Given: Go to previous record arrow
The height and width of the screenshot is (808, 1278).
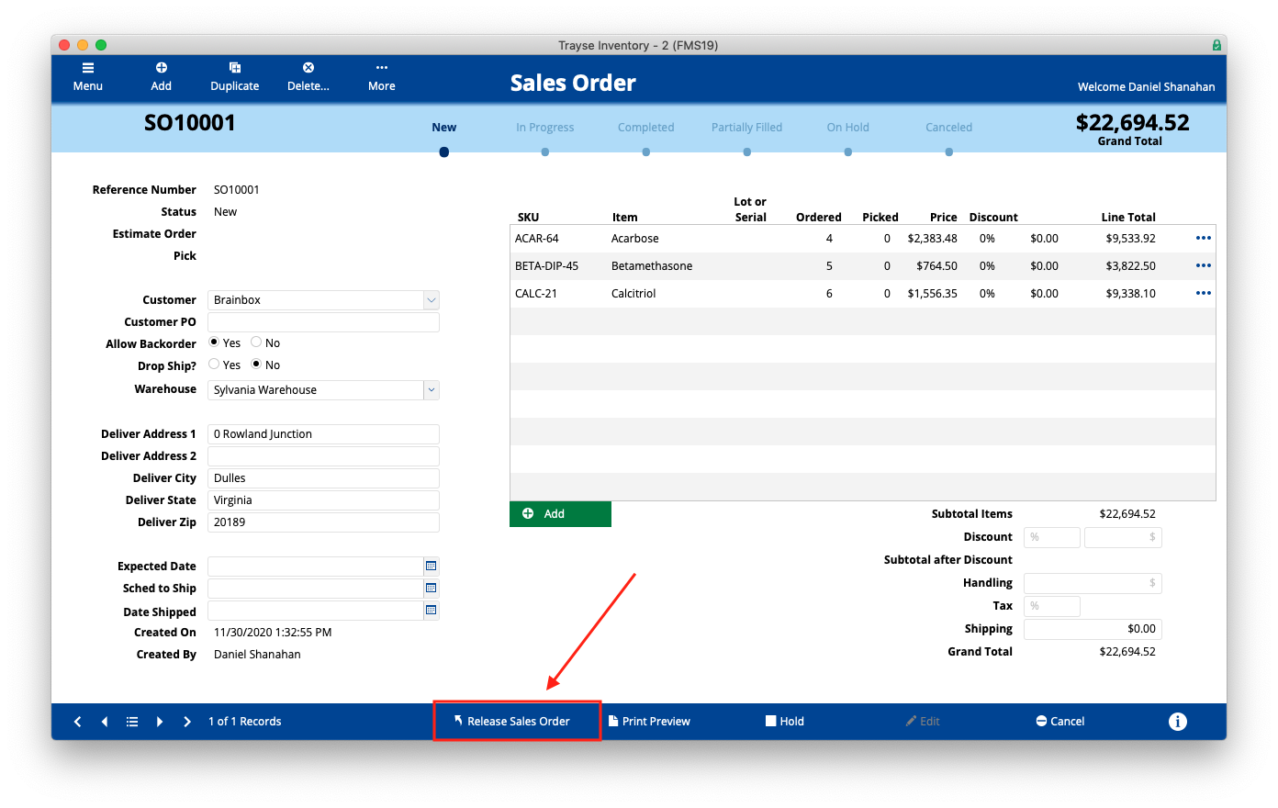Looking at the screenshot, I should (x=105, y=722).
